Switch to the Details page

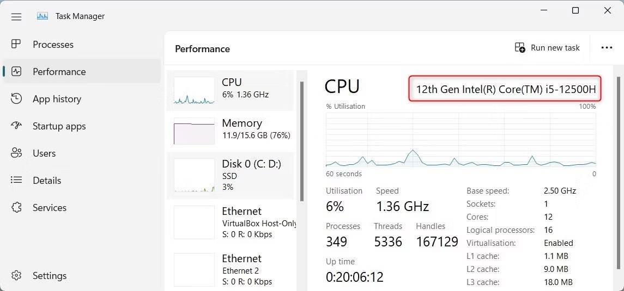[47, 181]
